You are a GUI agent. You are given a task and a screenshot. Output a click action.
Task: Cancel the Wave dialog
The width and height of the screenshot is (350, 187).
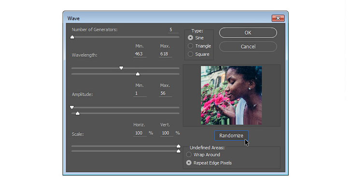click(x=248, y=47)
